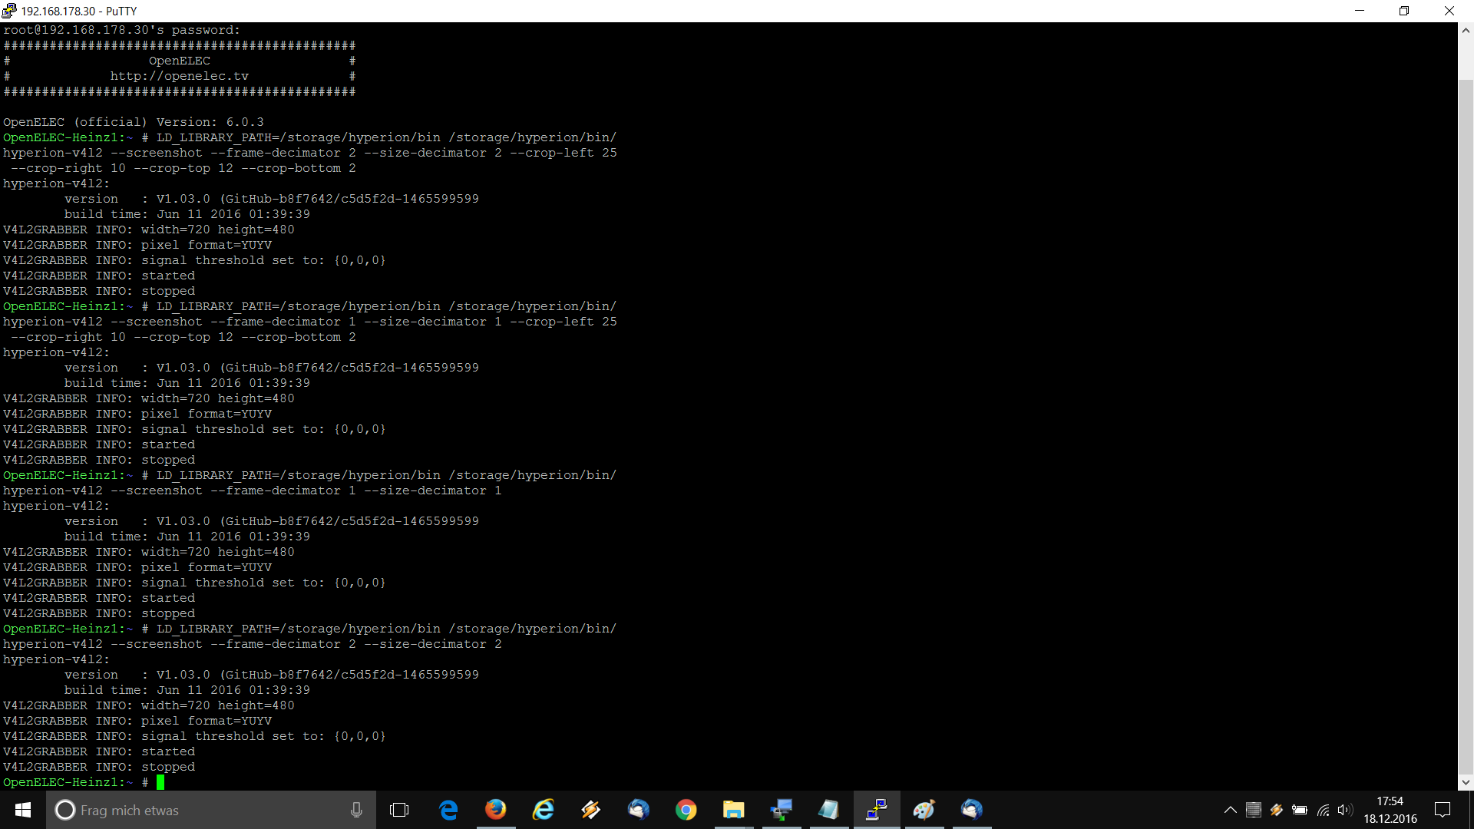Open the clock and date 18.12.2016
This screenshot has width=1474, height=829.
pos(1390,810)
